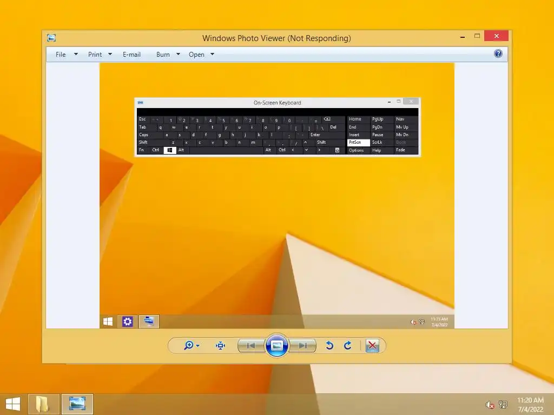Open File Explorer from the taskbar
Screen dimensions: 554x415
click(x=43, y=404)
